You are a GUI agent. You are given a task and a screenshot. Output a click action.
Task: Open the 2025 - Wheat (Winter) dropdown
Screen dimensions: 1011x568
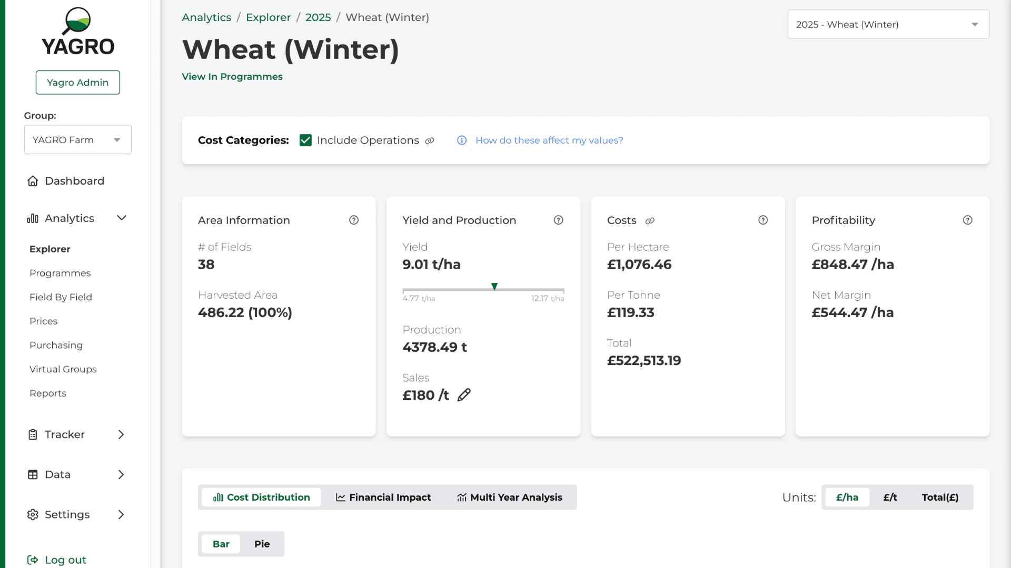(x=888, y=24)
